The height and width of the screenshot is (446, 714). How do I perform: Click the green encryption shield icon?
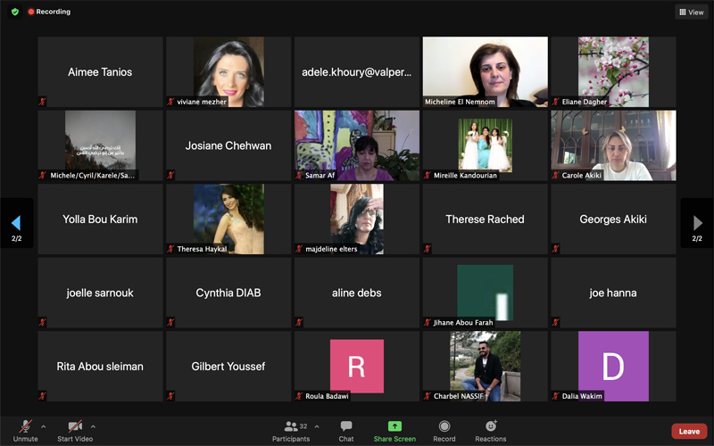click(x=14, y=12)
